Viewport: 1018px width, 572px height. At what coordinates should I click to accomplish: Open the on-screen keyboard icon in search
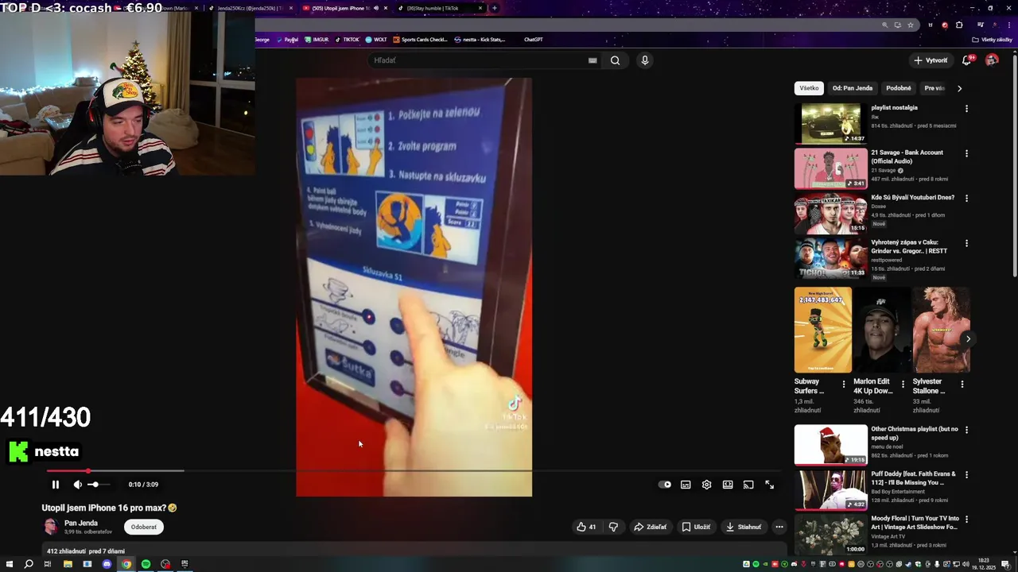(x=593, y=60)
